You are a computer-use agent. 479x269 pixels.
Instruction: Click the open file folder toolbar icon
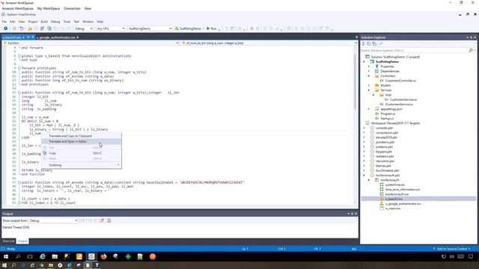tap(30, 28)
